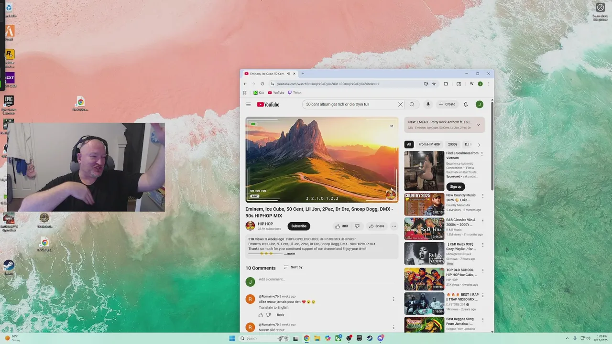The width and height of the screenshot is (612, 344).
Task: Go back in Chrome
Action: pos(245,84)
